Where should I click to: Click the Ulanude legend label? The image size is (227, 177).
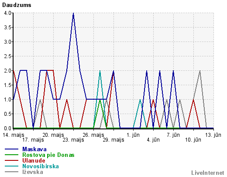34,160
